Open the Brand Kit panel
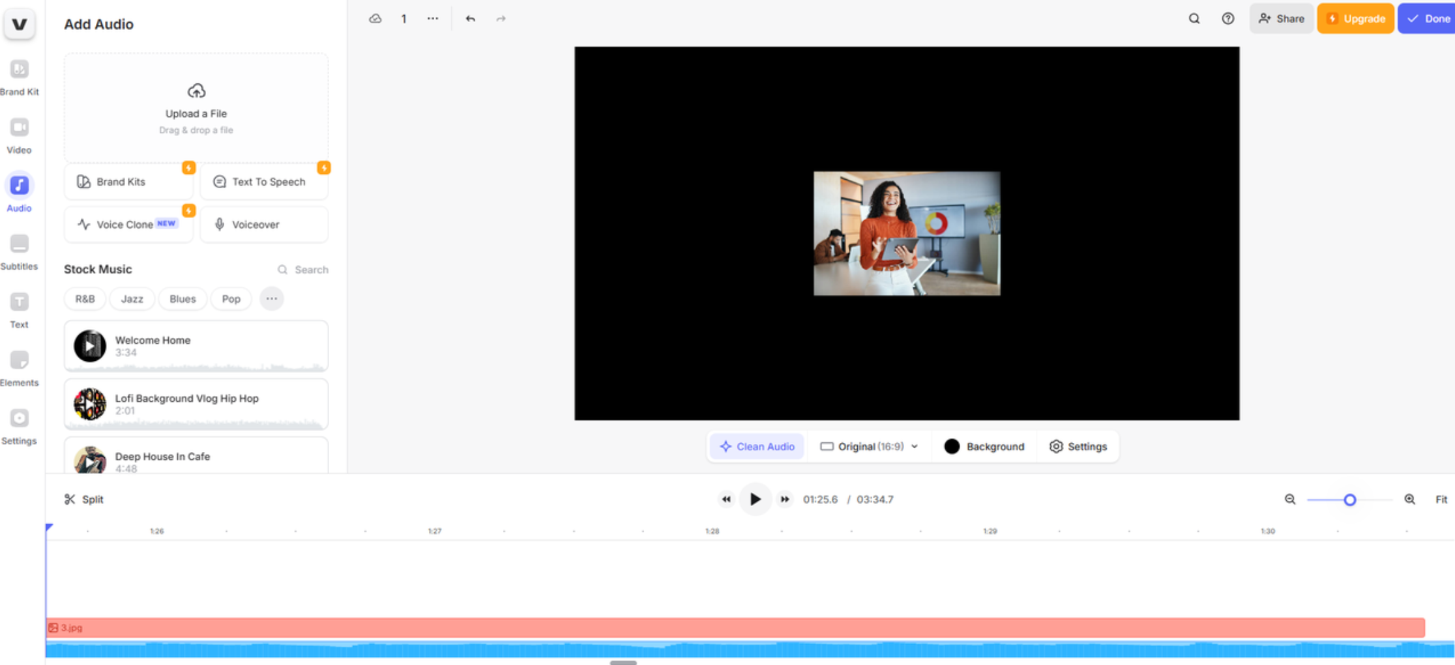Image resolution: width=1455 pixels, height=665 pixels. pos(19,76)
